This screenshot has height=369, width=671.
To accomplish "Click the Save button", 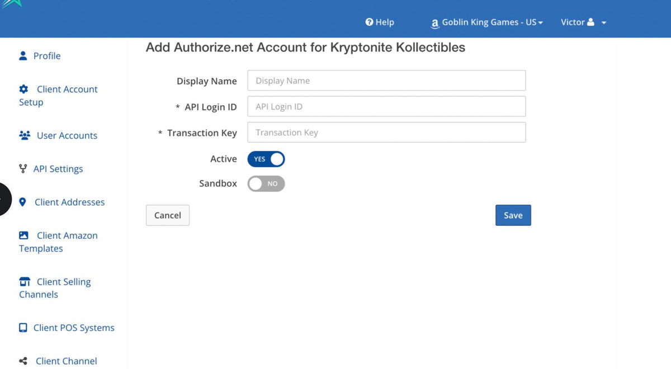I will tap(513, 215).
